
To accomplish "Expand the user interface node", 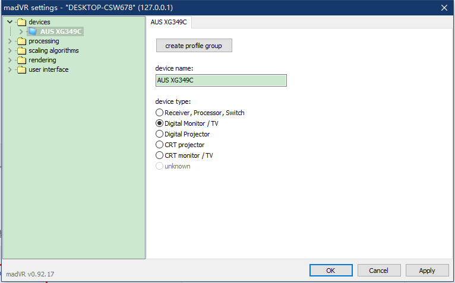I will click(10, 70).
